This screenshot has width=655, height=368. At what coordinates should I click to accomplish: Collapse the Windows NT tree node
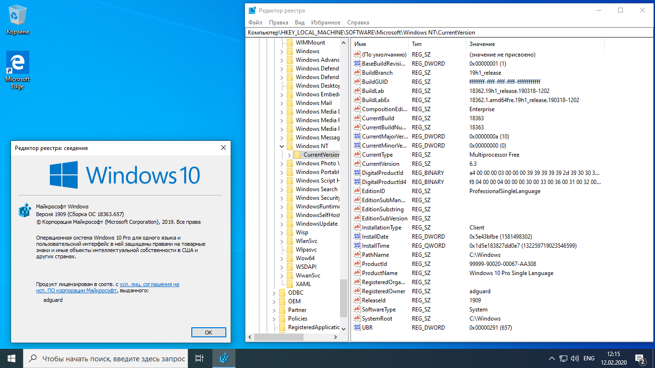coord(281,146)
